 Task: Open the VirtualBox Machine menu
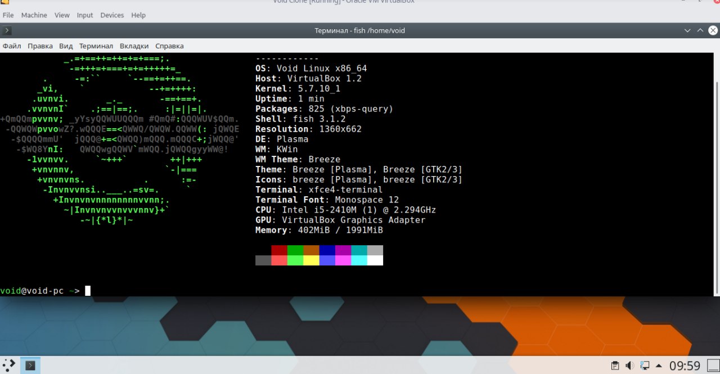(x=34, y=15)
